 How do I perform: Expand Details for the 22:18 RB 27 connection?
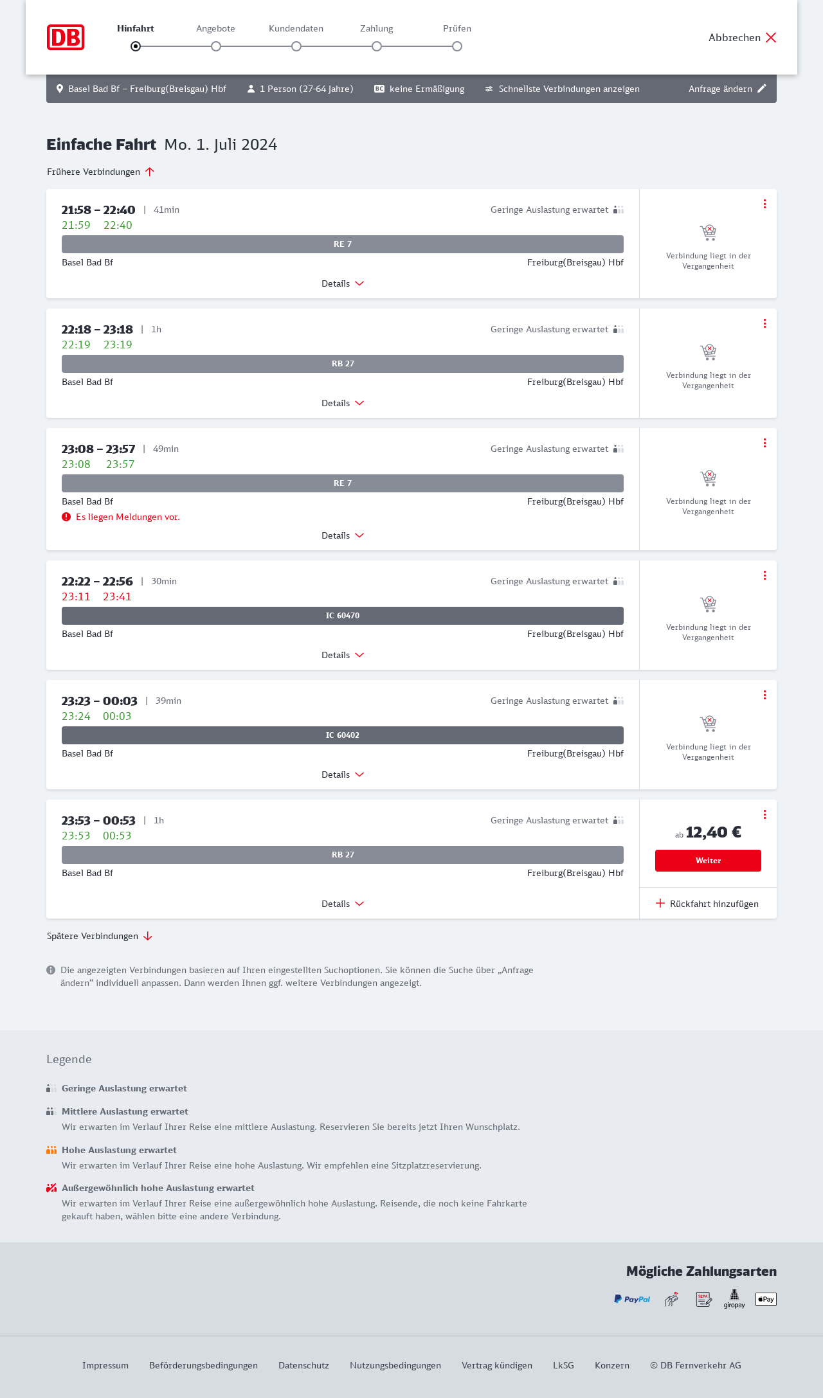tap(343, 403)
